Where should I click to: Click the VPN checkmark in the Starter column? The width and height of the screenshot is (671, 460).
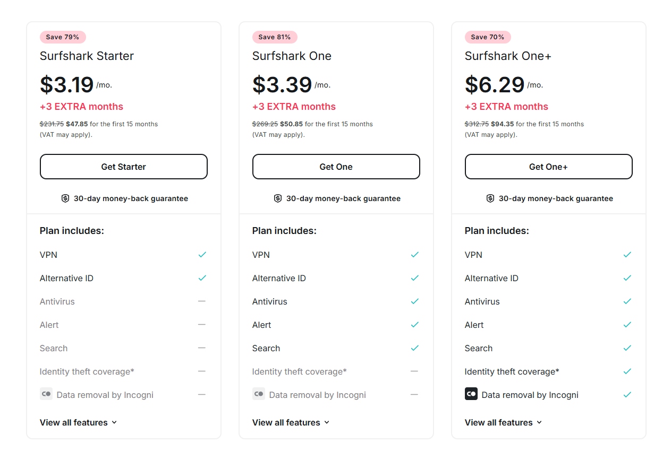point(202,255)
